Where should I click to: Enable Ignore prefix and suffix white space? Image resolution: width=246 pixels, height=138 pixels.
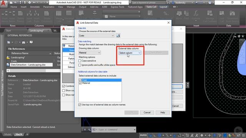point(80,65)
